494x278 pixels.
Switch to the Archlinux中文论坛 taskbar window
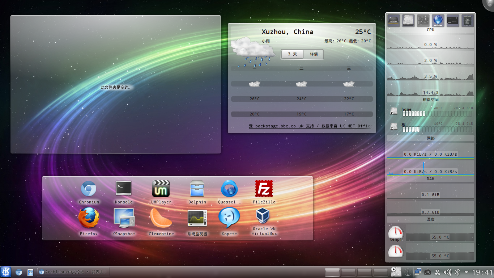(73, 272)
